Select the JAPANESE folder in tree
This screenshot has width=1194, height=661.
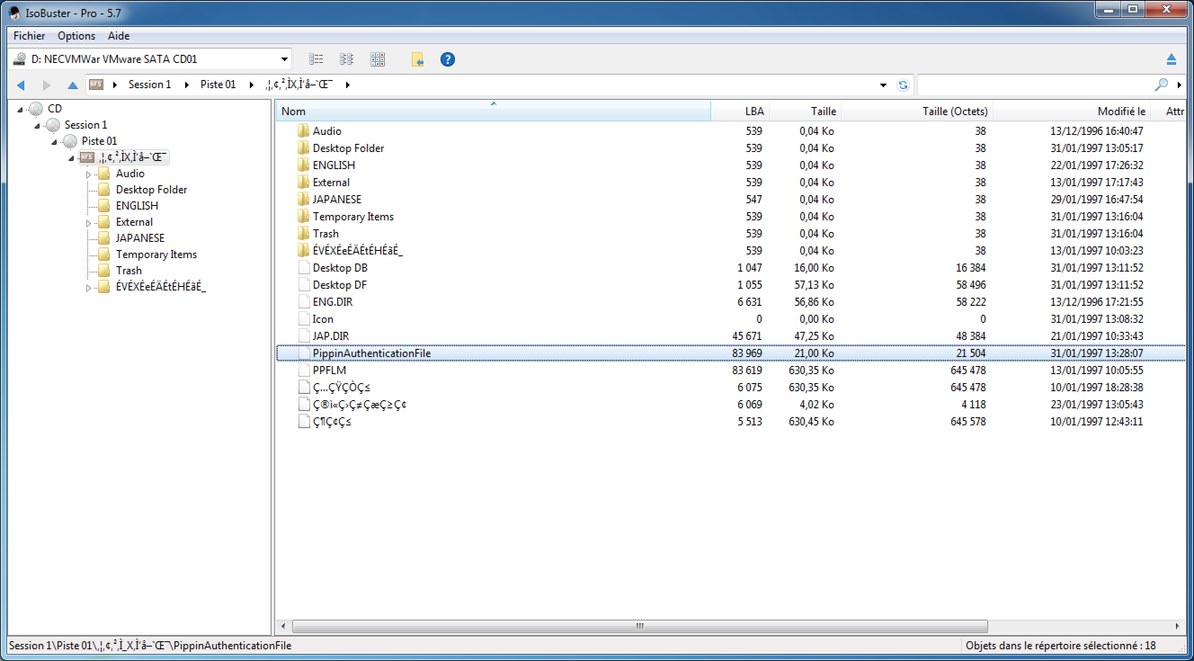[x=140, y=238]
